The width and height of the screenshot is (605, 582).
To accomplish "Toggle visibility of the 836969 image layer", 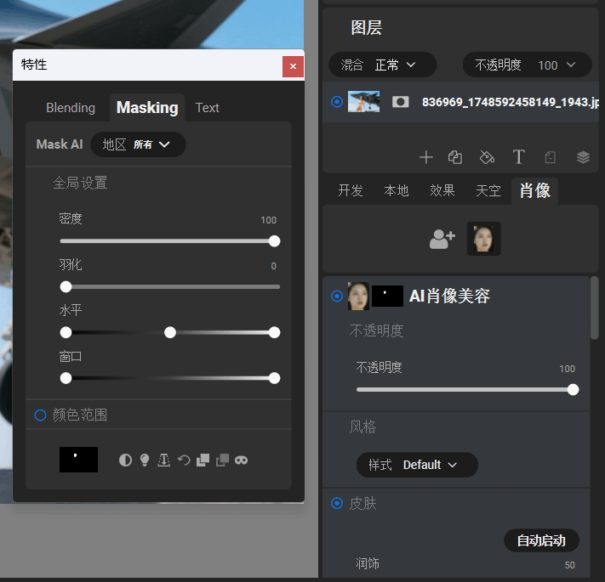I will point(337,102).
